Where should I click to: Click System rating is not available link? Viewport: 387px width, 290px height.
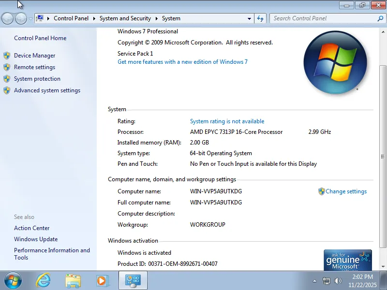tap(227, 121)
